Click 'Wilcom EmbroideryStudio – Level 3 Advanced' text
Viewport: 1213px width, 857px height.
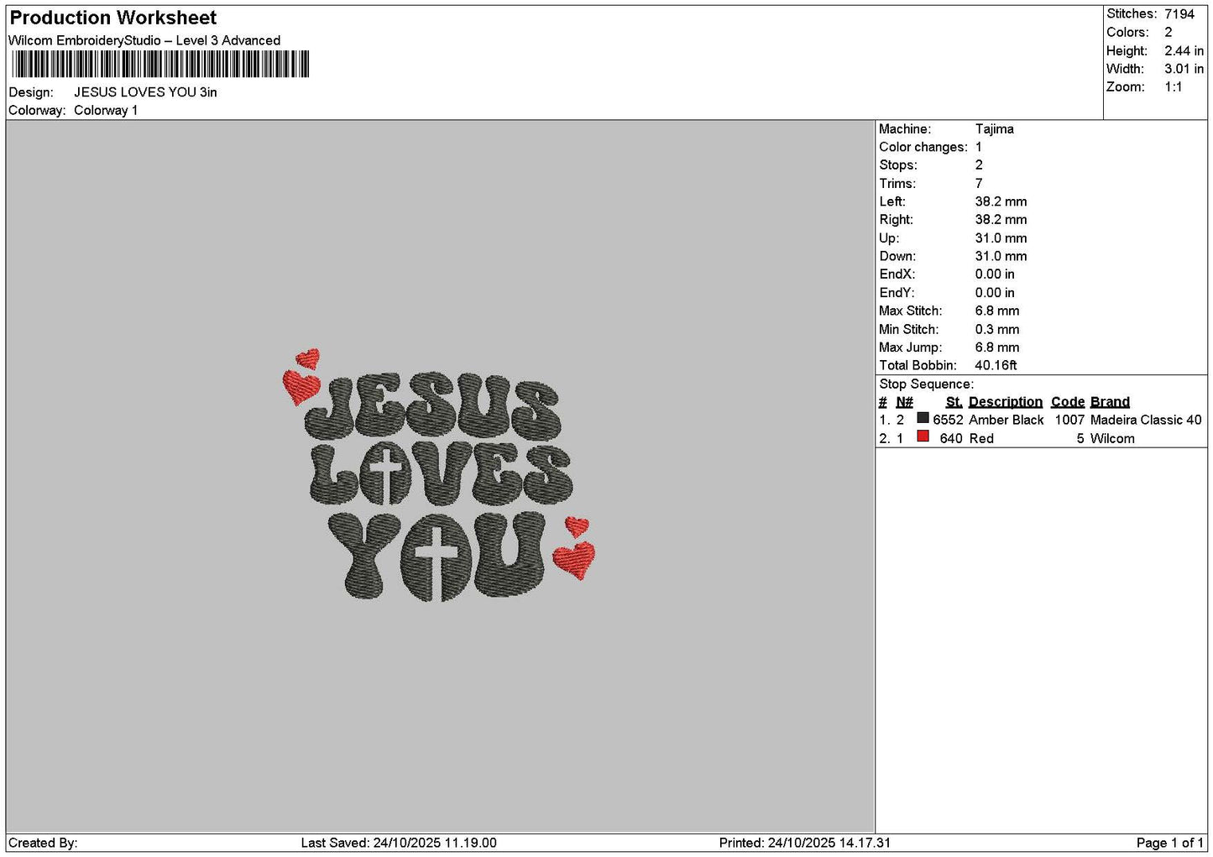pos(144,40)
